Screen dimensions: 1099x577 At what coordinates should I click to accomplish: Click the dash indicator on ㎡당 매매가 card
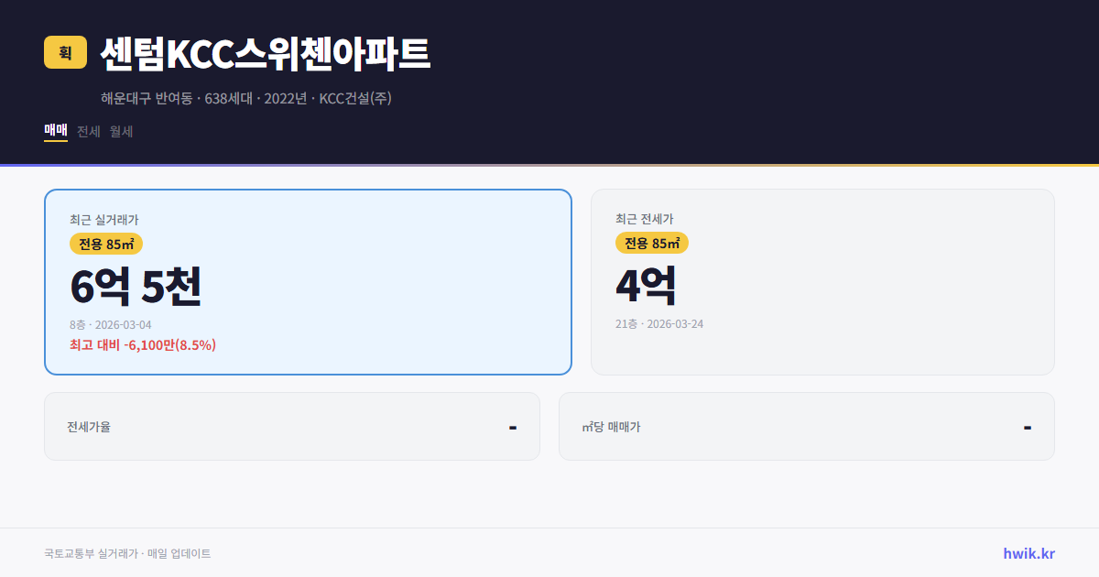click(x=1027, y=426)
